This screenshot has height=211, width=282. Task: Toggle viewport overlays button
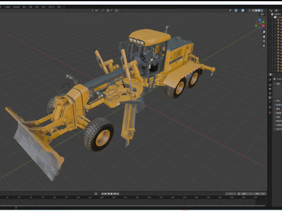click(x=243, y=11)
